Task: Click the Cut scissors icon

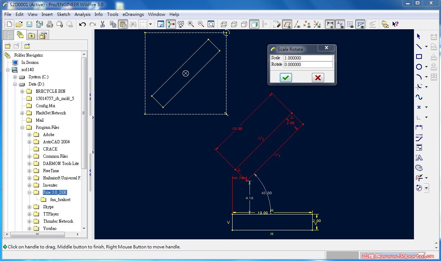Action: point(102,24)
